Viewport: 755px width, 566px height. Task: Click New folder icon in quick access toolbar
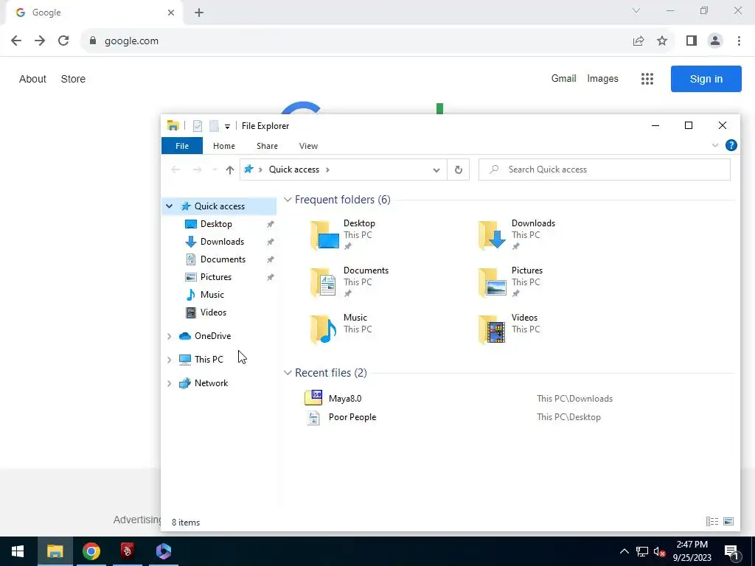point(215,126)
